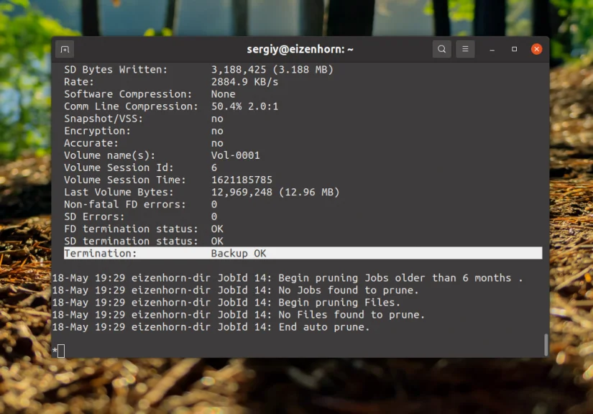This screenshot has height=414, width=593.
Task: Open the hamburger menu in the titlebar
Action: tap(465, 49)
